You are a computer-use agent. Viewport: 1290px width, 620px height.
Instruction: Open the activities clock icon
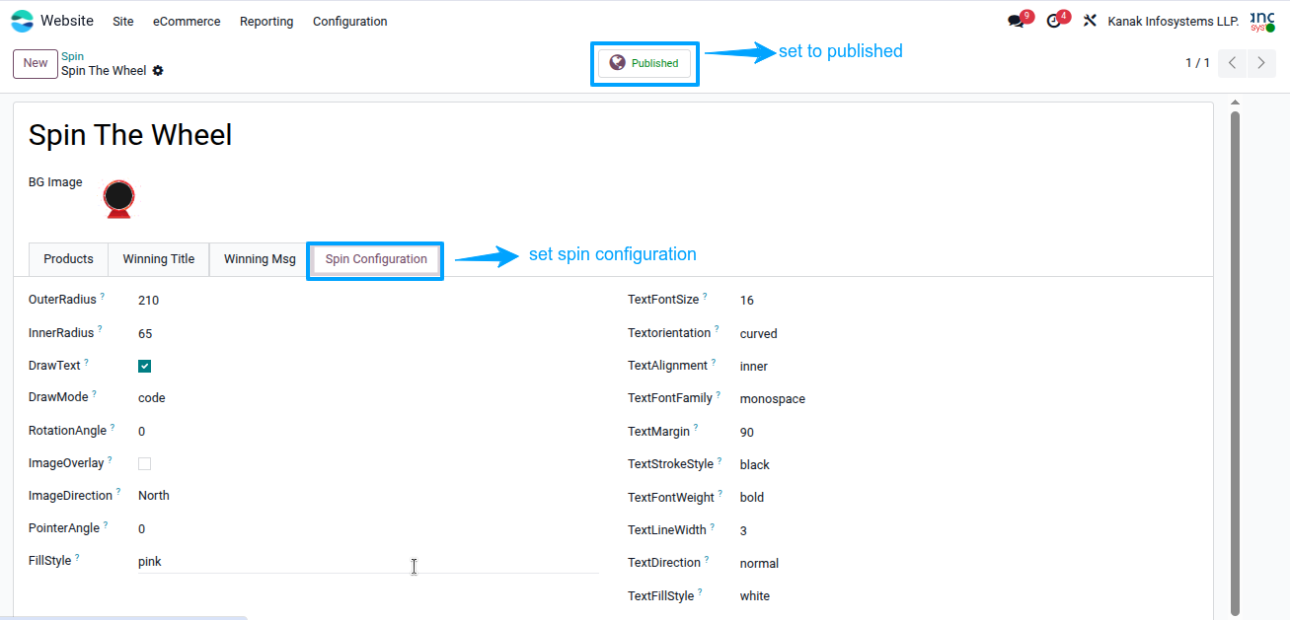tap(1053, 21)
